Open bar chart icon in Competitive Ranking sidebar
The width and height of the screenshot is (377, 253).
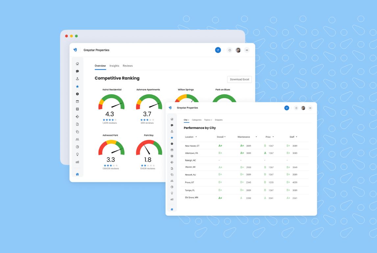[x=77, y=162]
